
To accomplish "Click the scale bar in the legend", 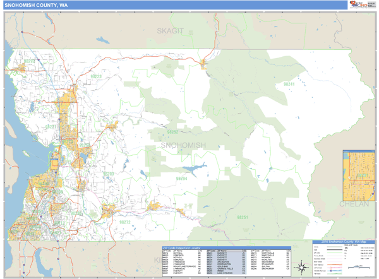I will coord(359,267).
